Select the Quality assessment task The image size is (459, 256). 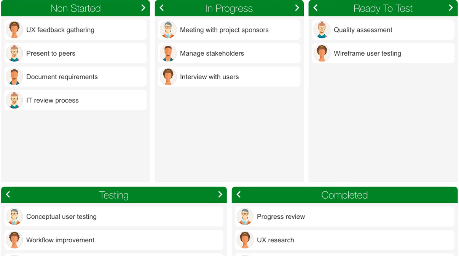(383, 30)
